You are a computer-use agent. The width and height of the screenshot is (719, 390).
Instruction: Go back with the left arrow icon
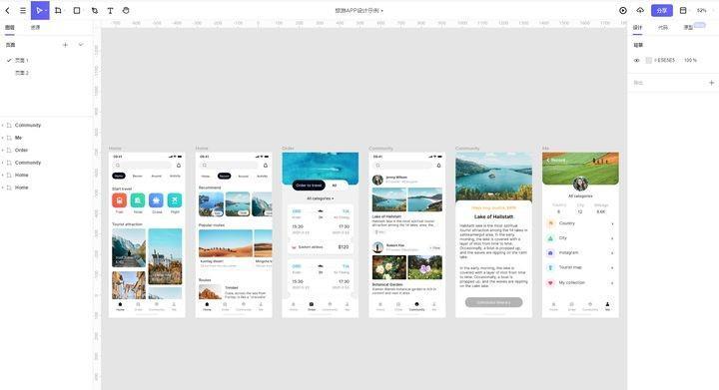coord(7,11)
